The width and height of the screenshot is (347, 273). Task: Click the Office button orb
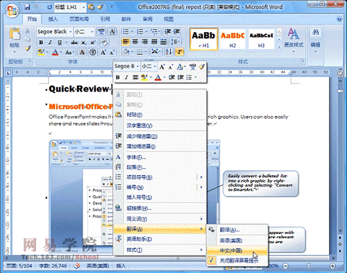click(x=12, y=10)
